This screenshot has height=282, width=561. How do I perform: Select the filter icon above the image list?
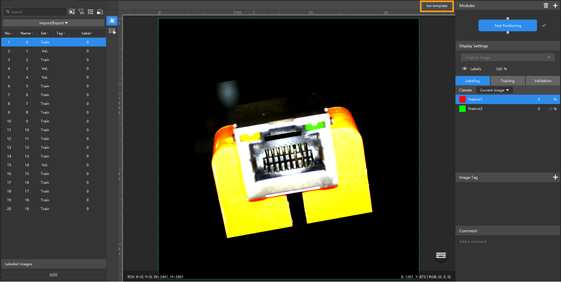pyautogui.click(x=81, y=11)
